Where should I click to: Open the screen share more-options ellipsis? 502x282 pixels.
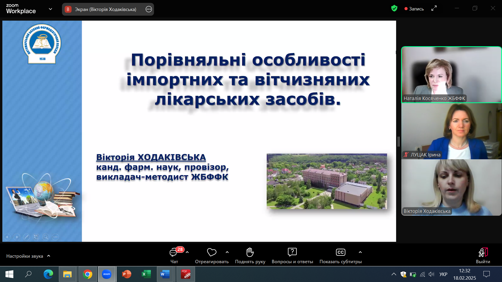pyautogui.click(x=149, y=9)
